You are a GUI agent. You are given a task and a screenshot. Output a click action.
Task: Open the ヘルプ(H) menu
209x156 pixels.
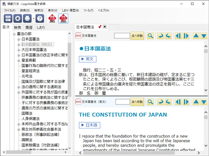coord(103,10)
